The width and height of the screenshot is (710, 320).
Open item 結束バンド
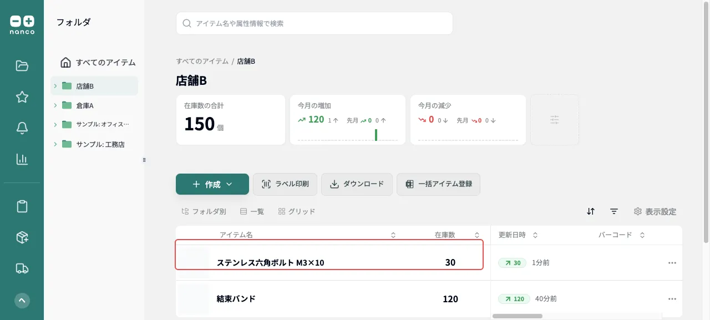tap(236, 299)
